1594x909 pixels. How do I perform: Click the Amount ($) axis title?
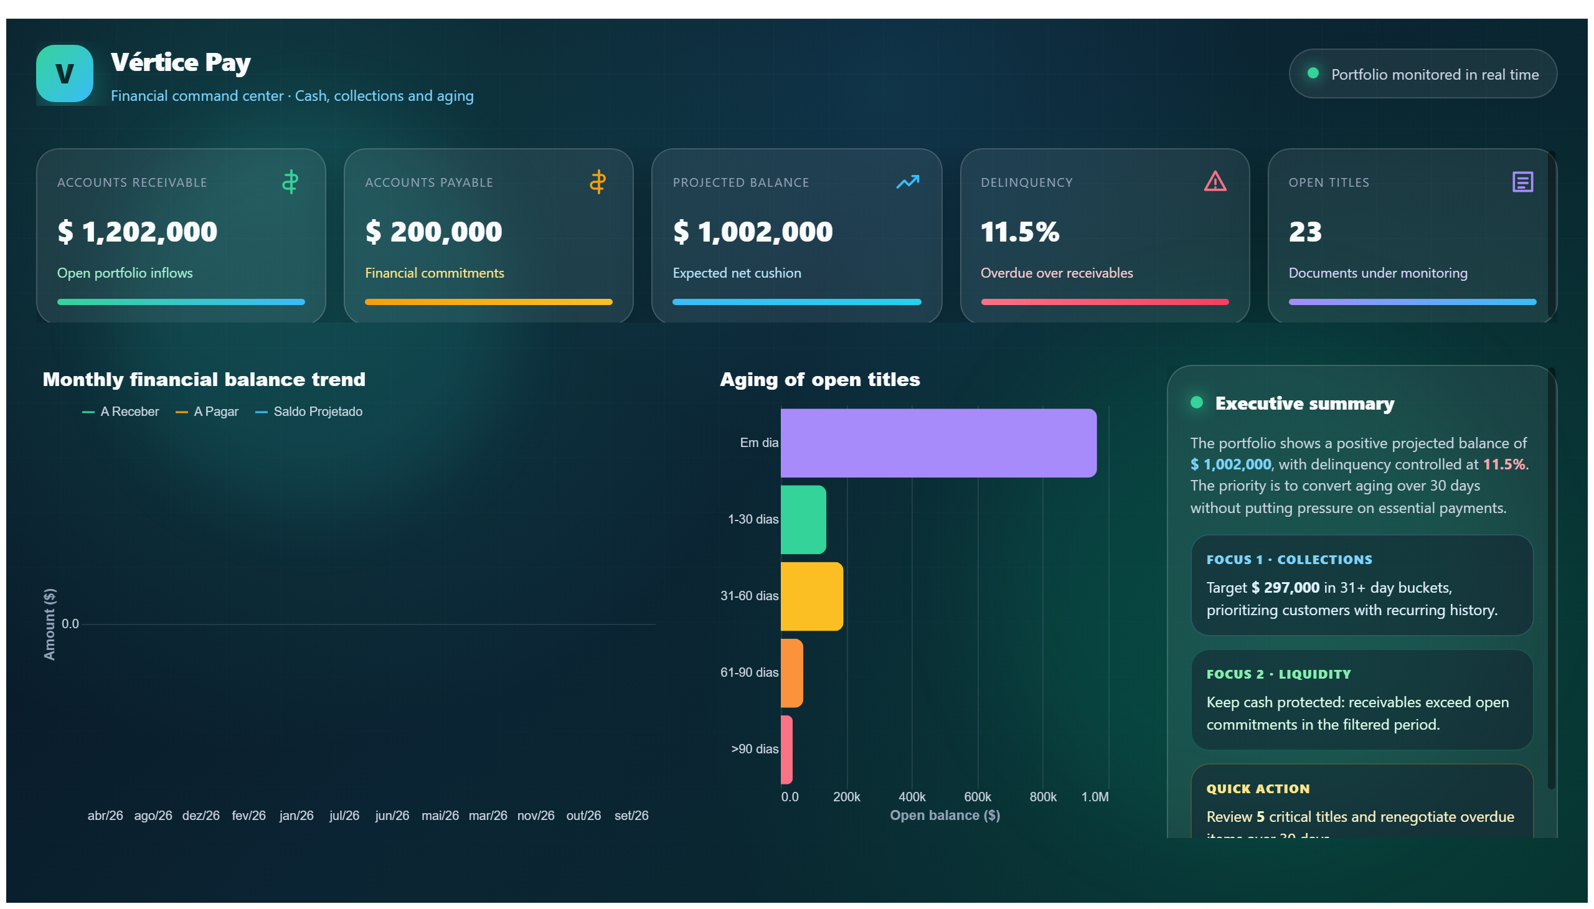click(x=49, y=624)
